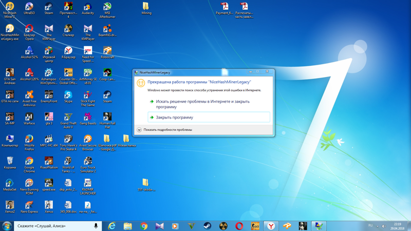Open the Компьютер desktop icon
Image resolution: width=411 pixels, height=231 pixels.
pyautogui.click(x=10, y=141)
